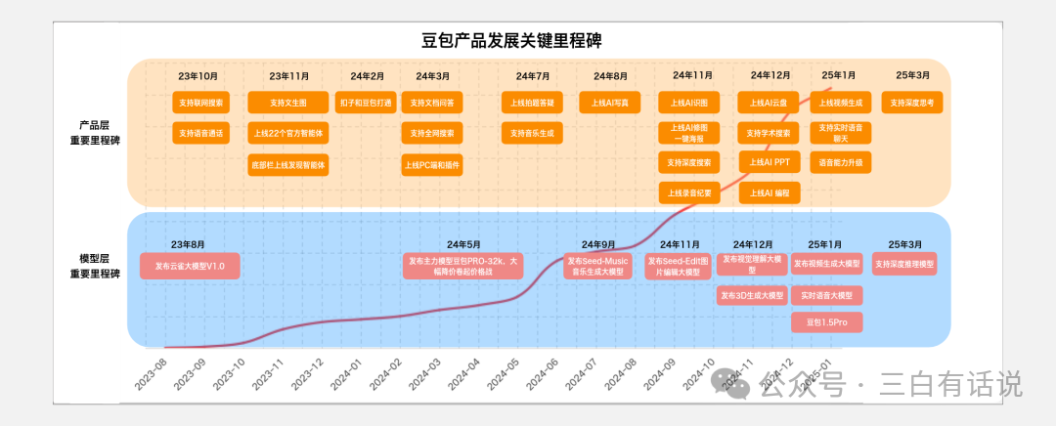Click the 2024-09 axis label
The height and width of the screenshot is (426, 1056).
[661, 373]
